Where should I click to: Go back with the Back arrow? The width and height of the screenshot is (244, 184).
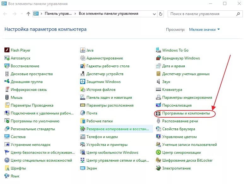[5, 14]
